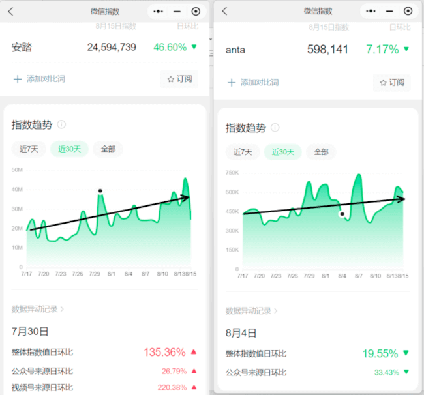This screenshot has width=424, height=395.
Task: Click the info icon beside 指数趋势 in left panel
Action: click(61, 124)
